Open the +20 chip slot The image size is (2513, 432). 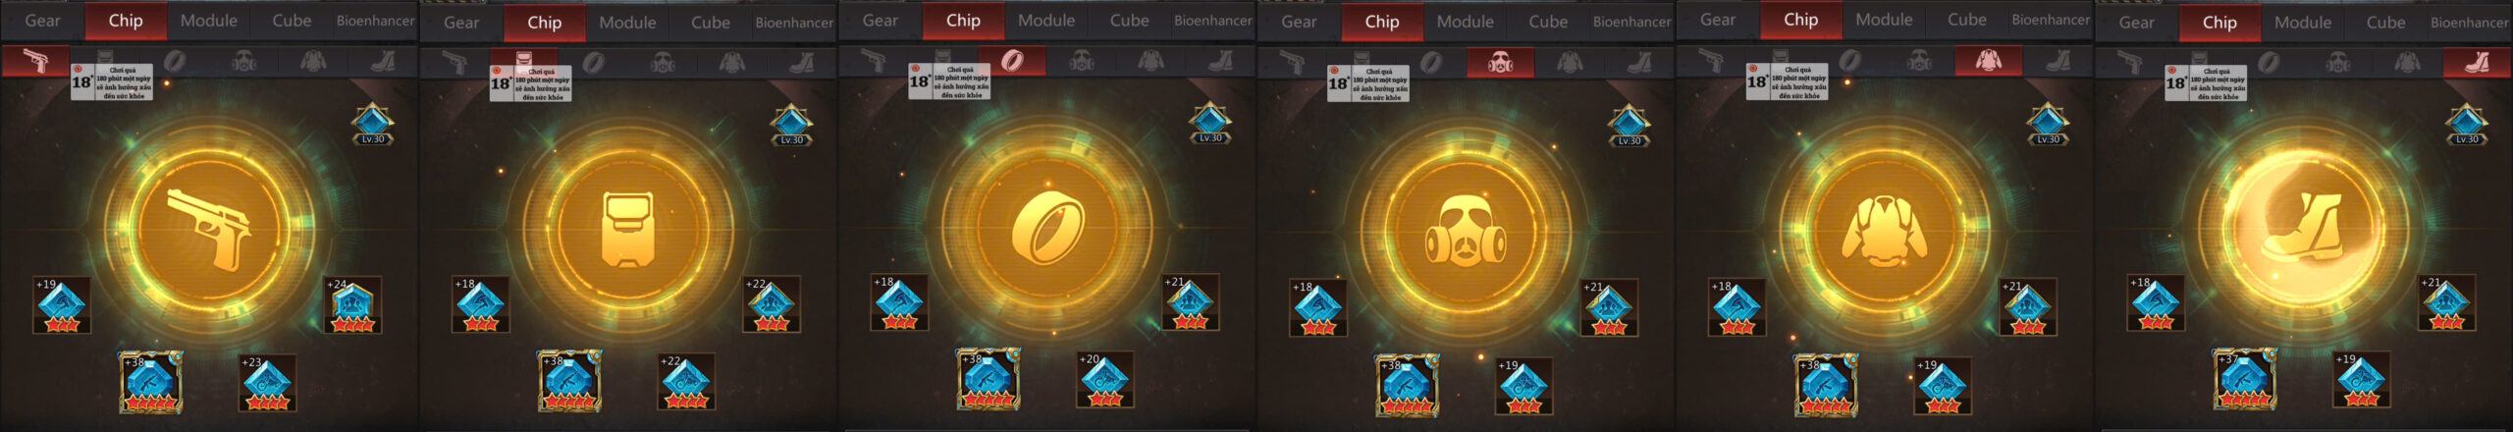(x=1105, y=380)
